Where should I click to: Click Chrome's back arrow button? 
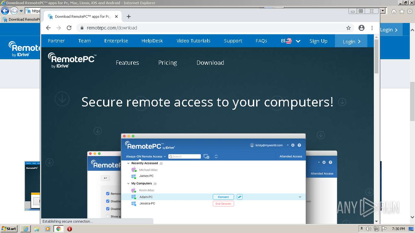tap(48, 28)
